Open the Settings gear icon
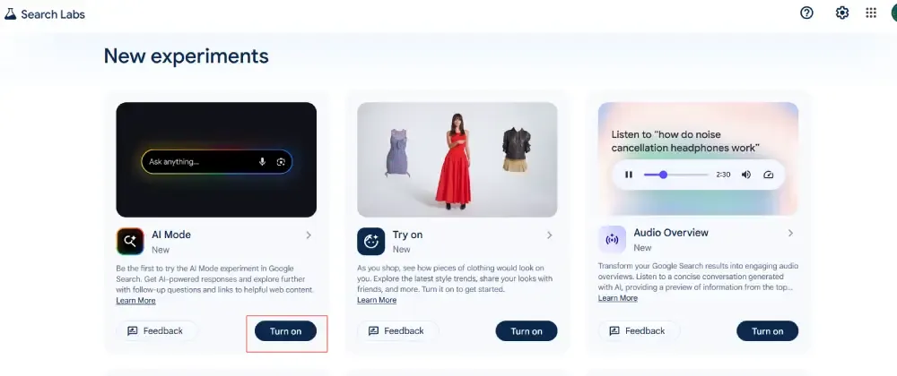 tap(842, 13)
